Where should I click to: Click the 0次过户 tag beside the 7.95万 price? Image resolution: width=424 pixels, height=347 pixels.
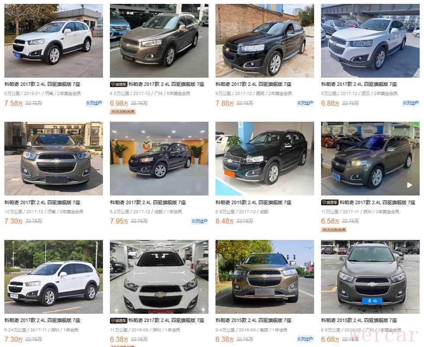tap(200, 221)
